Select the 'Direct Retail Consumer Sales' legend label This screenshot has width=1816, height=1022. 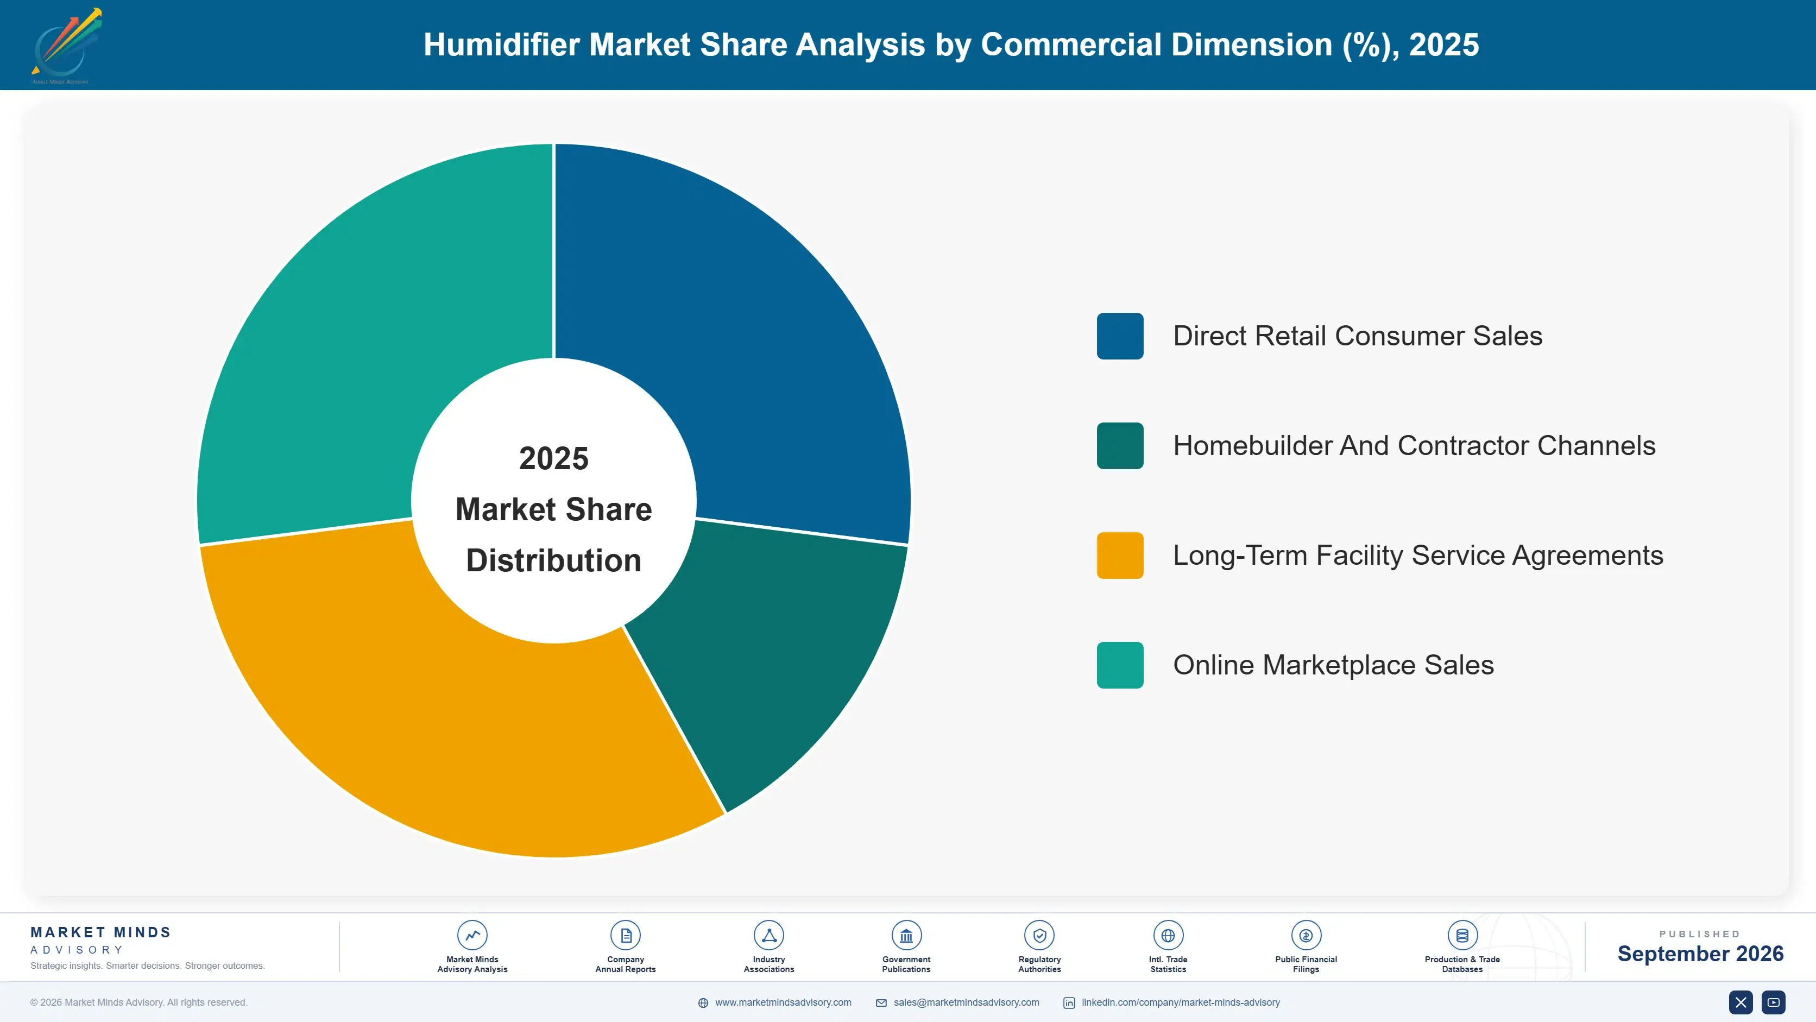coord(1358,336)
